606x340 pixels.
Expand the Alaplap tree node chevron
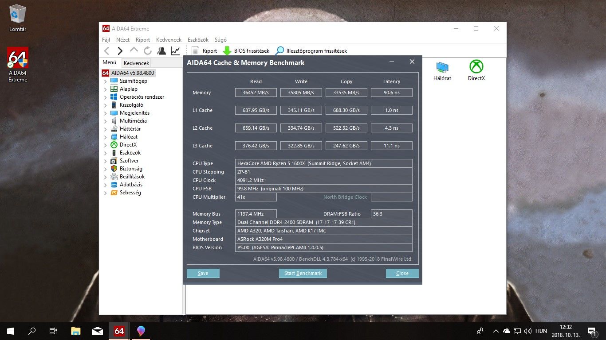click(x=105, y=89)
